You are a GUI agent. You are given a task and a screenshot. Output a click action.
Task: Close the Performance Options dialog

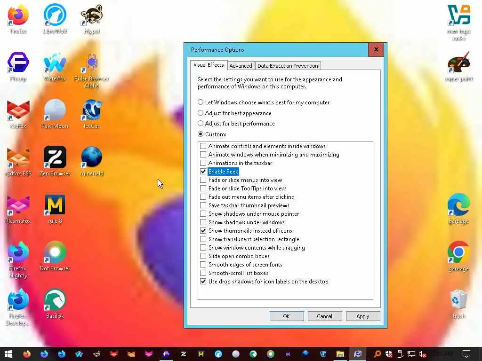coord(376,49)
